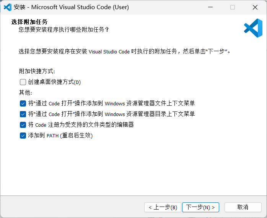Click the installer title text 安装 - Microsoft Visual Studio Code (User)
The width and height of the screenshot is (267, 218).
pos(72,7)
